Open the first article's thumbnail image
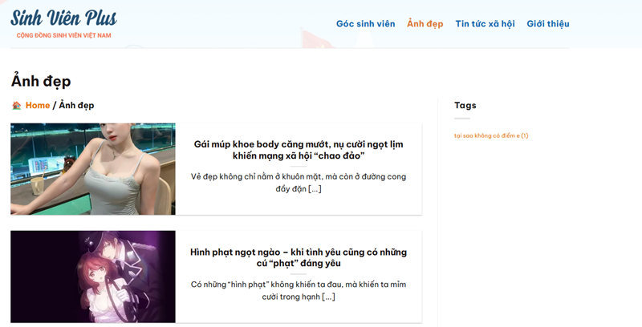 [93, 169]
